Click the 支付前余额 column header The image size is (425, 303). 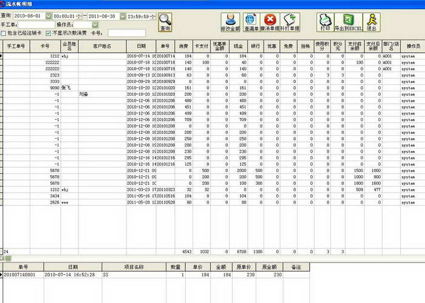pyautogui.click(x=355, y=46)
